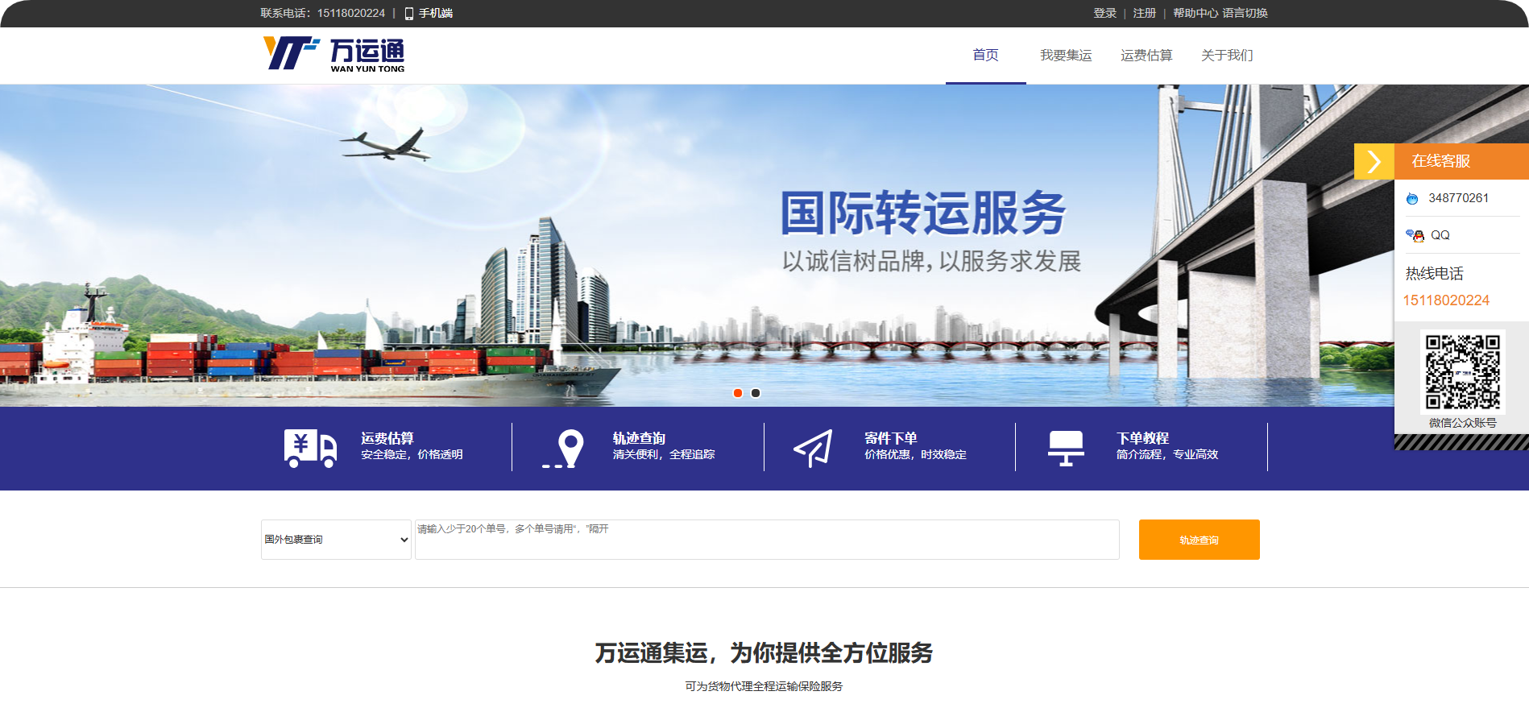This screenshot has width=1529, height=712.
Task: Collapse the online customer service panel arrow
Action: point(1374,161)
